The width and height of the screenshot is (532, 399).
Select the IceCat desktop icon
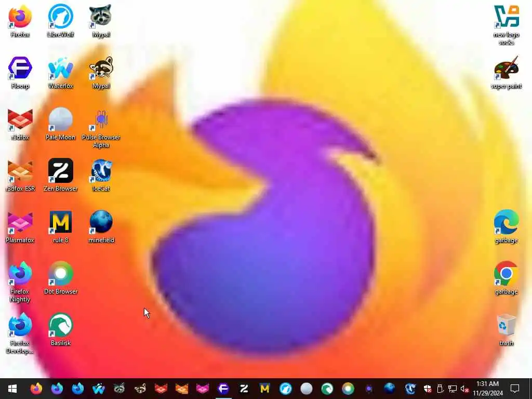(101, 176)
